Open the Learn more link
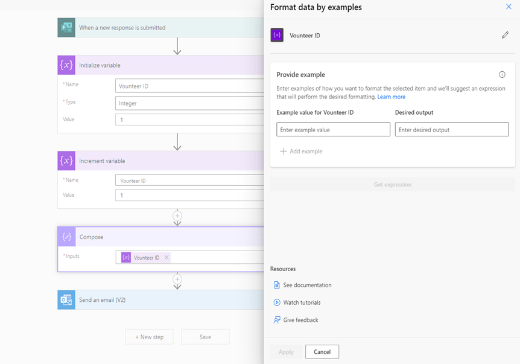 point(391,97)
